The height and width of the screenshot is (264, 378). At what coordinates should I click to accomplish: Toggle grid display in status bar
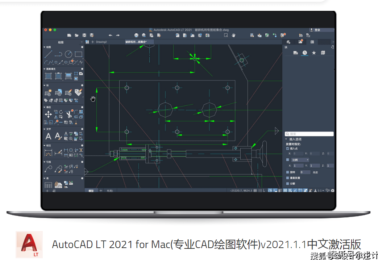[x=255, y=190]
